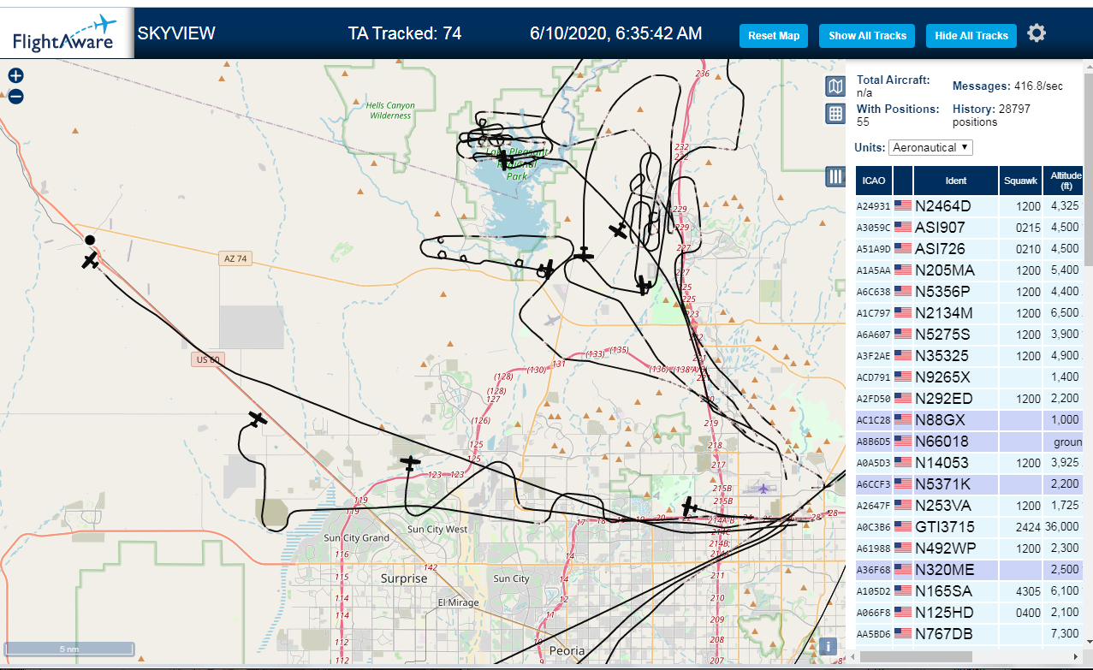Select the N2464D aircraft row
The width and height of the screenshot is (1093, 670).
[x=969, y=206]
